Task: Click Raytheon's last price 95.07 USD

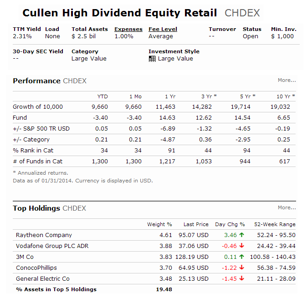Action: click(194, 235)
